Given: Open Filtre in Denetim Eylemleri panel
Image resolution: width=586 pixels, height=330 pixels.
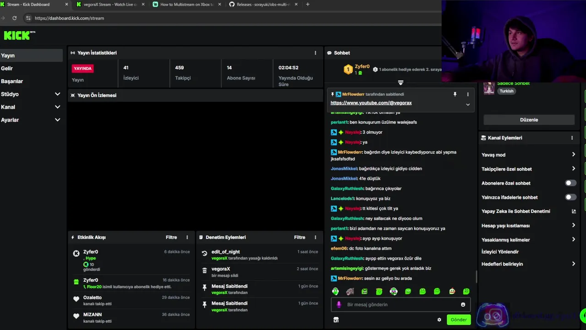Looking at the screenshot, I should tap(299, 237).
